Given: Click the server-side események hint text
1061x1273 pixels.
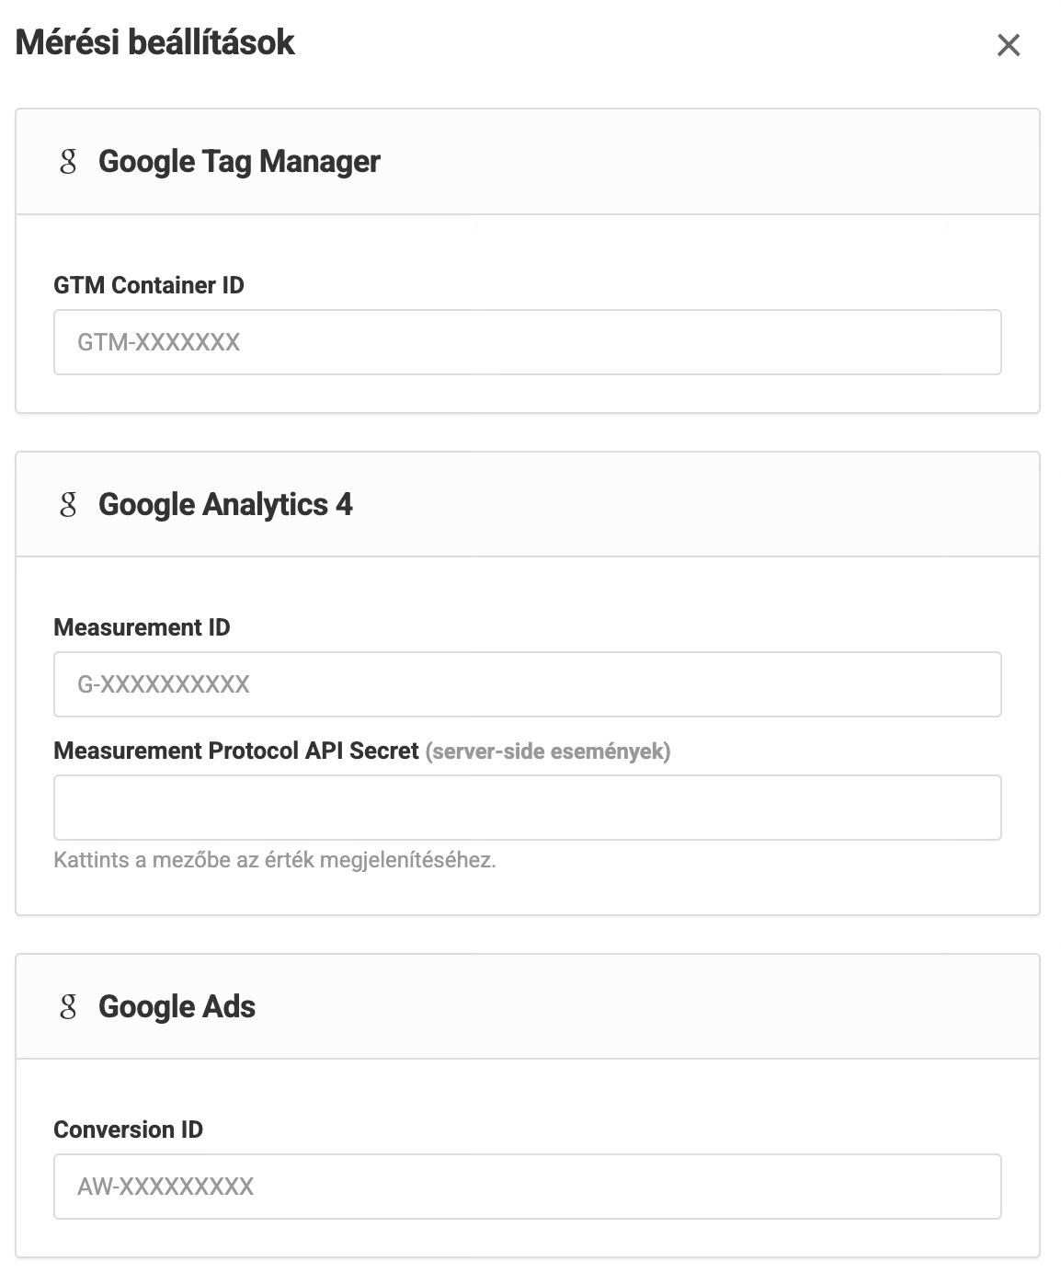Looking at the screenshot, I should coord(548,751).
